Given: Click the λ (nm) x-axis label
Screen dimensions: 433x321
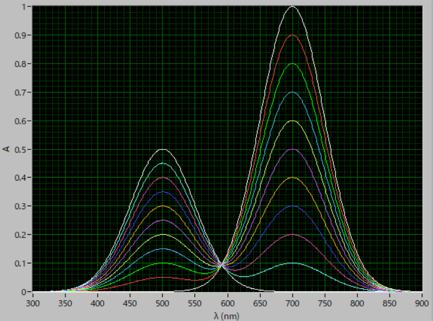Looking at the screenshot, I should (x=227, y=315).
